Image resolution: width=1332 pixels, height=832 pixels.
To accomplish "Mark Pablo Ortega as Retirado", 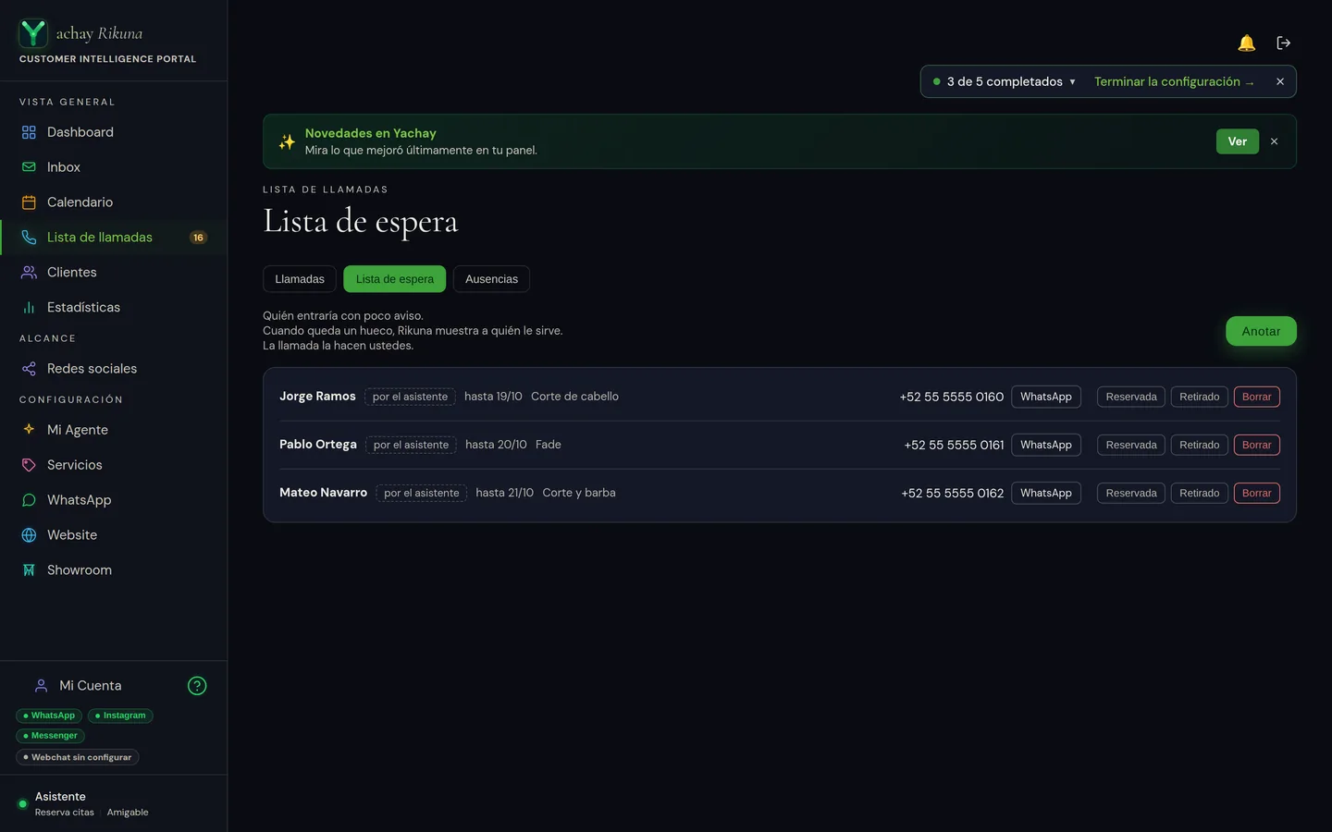I will click(1199, 445).
